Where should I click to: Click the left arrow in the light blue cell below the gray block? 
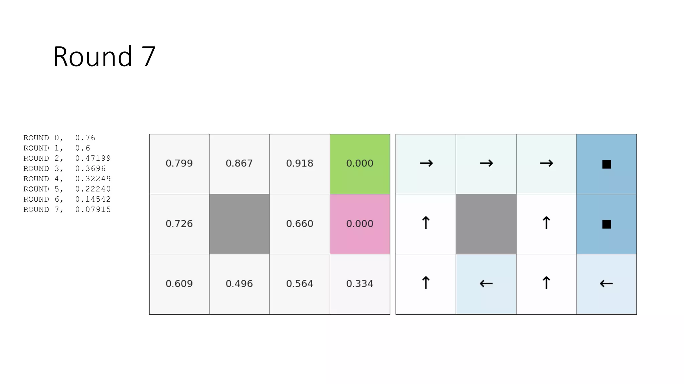(486, 284)
